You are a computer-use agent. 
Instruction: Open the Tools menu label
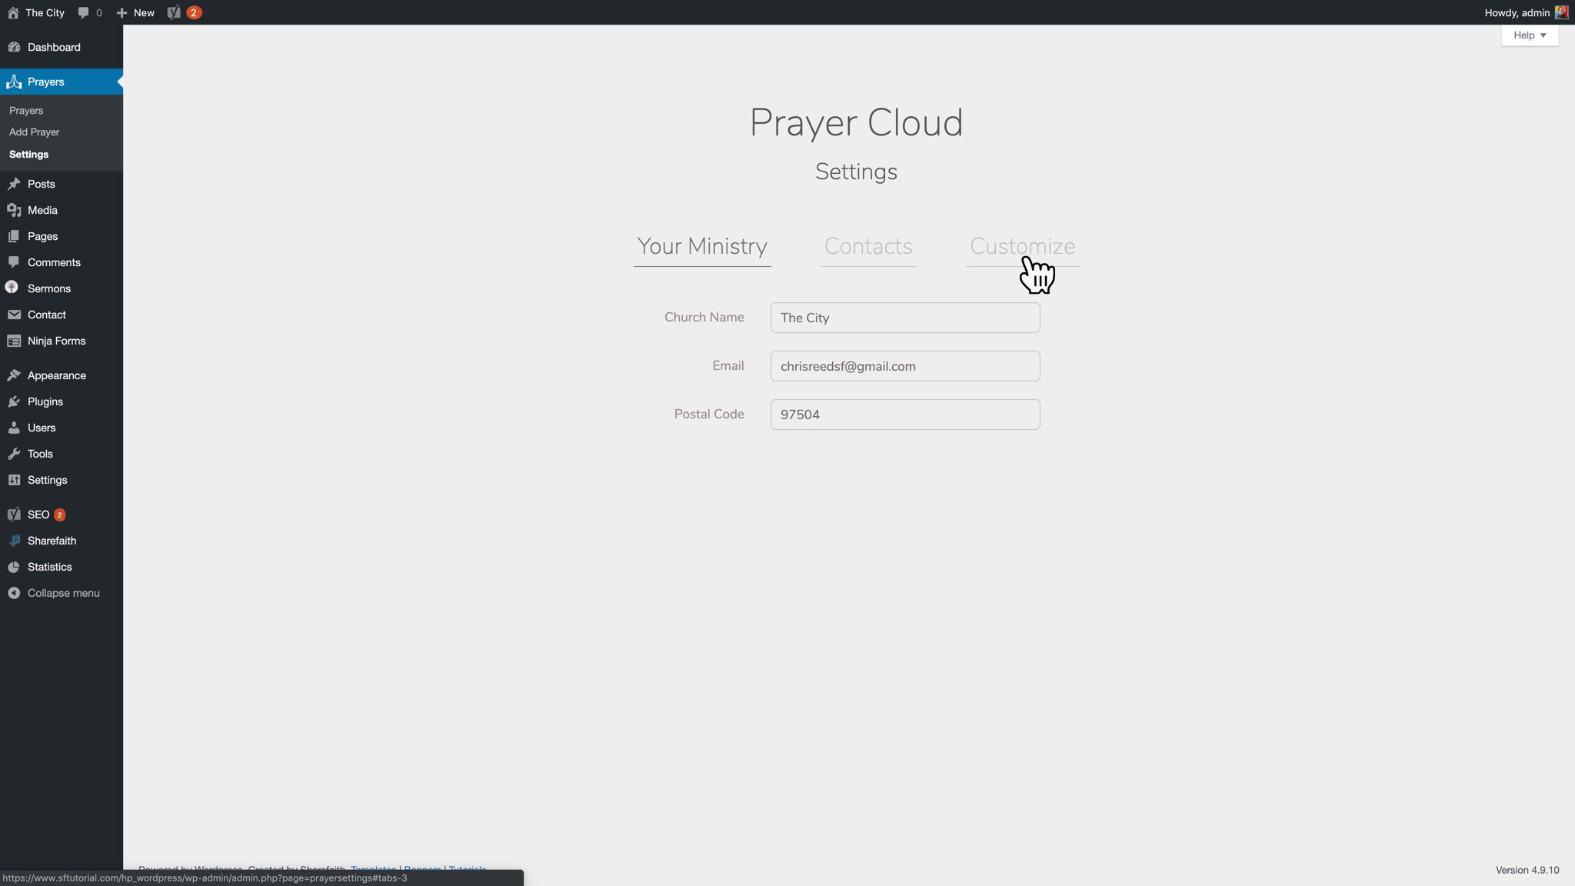[x=40, y=454]
